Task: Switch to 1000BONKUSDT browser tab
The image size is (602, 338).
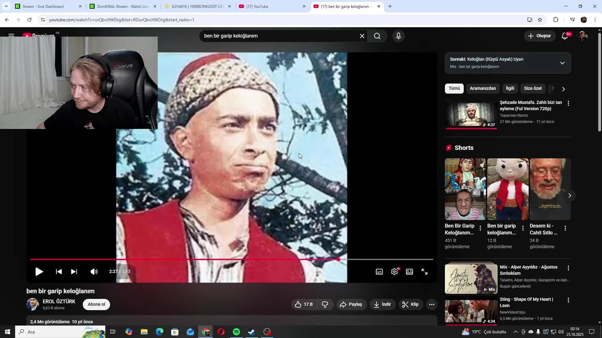Action: pos(198,7)
